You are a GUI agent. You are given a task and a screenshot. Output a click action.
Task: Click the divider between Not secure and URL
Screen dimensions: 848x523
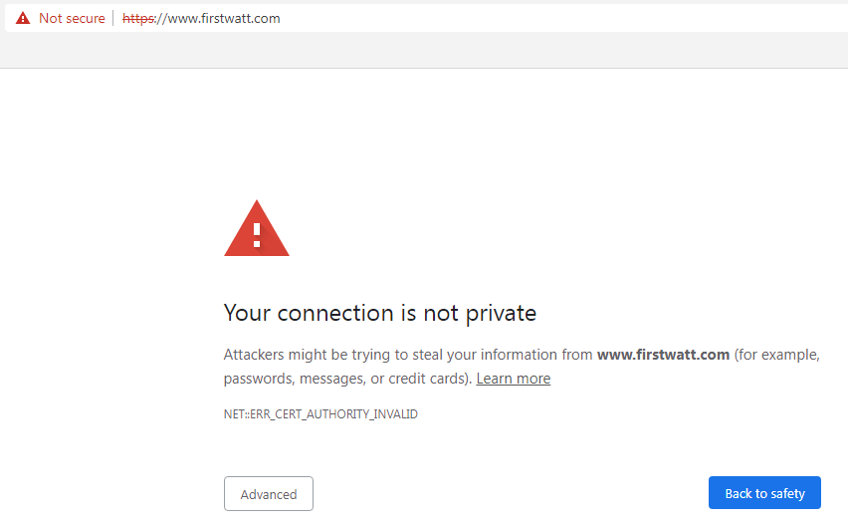pos(113,18)
